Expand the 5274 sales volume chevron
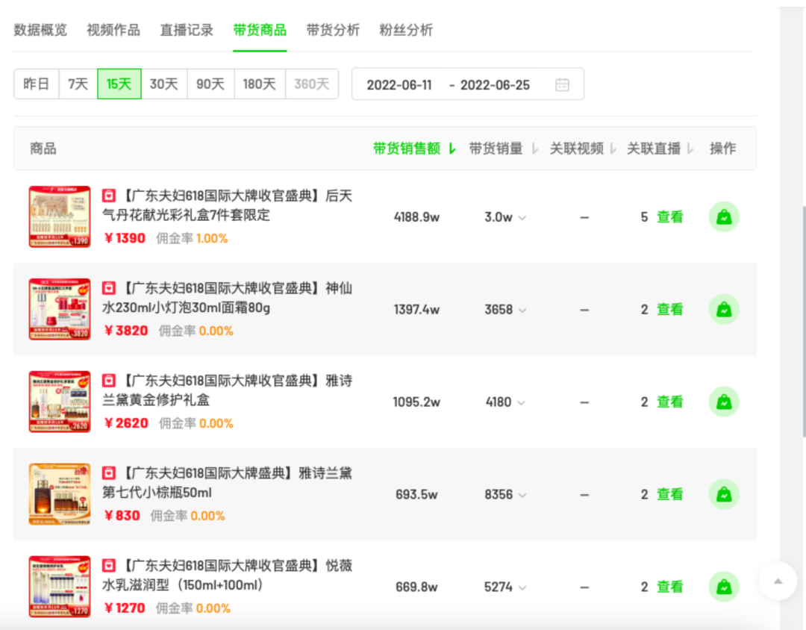This screenshot has height=630, width=806. (x=522, y=587)
